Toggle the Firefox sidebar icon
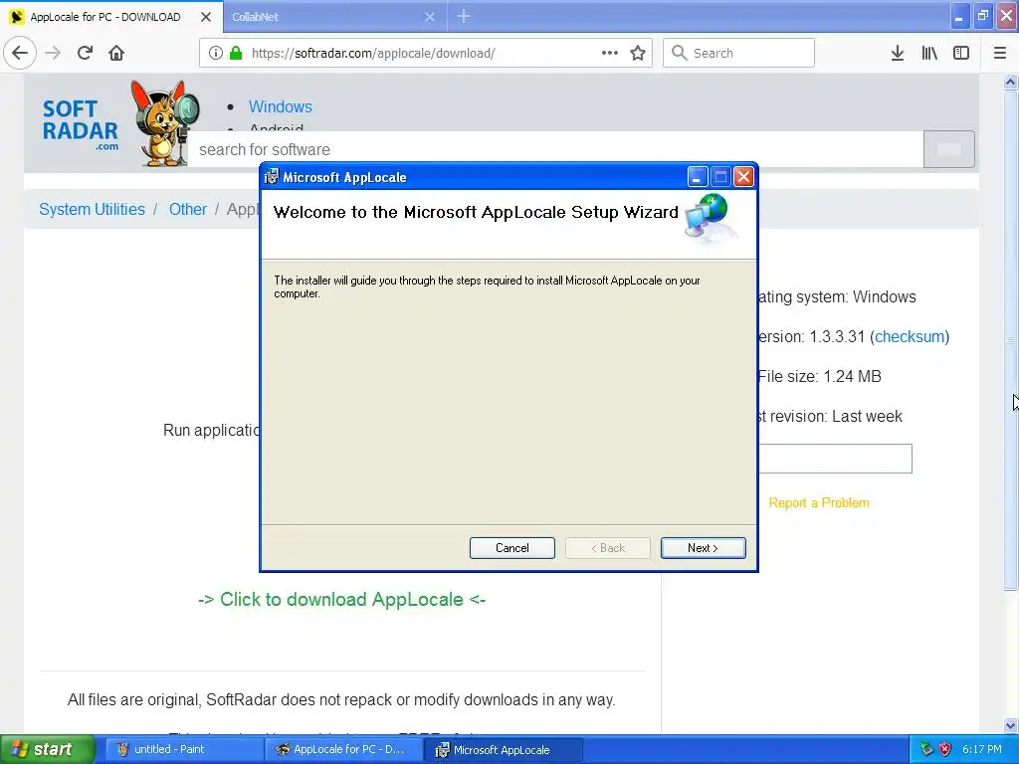The height and width of the screenshot is (764, 1019). point(961,54)
